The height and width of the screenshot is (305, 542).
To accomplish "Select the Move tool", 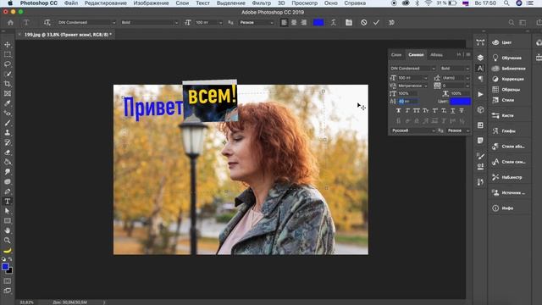I will [8, 45].
